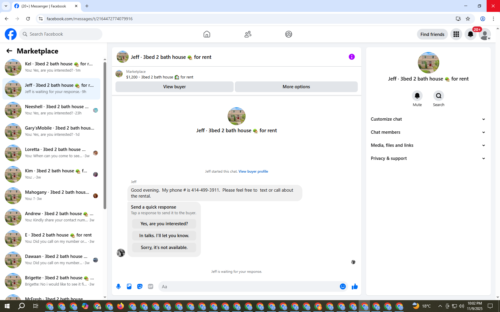Image resolution: width=500 pixels, height=312 pixels.
Task: Open the chat with Kim
Action: 51,174
